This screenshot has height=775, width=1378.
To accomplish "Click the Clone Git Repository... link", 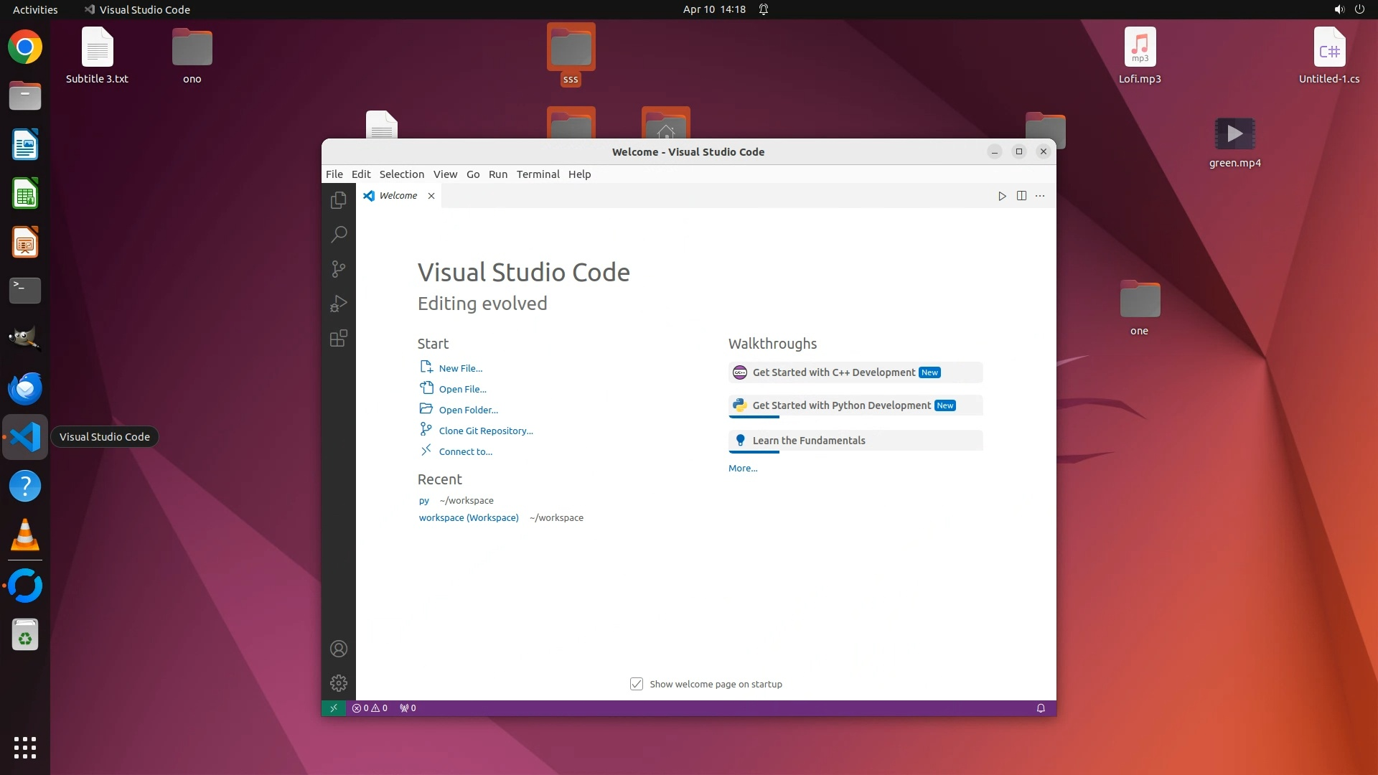I will 486,431.
